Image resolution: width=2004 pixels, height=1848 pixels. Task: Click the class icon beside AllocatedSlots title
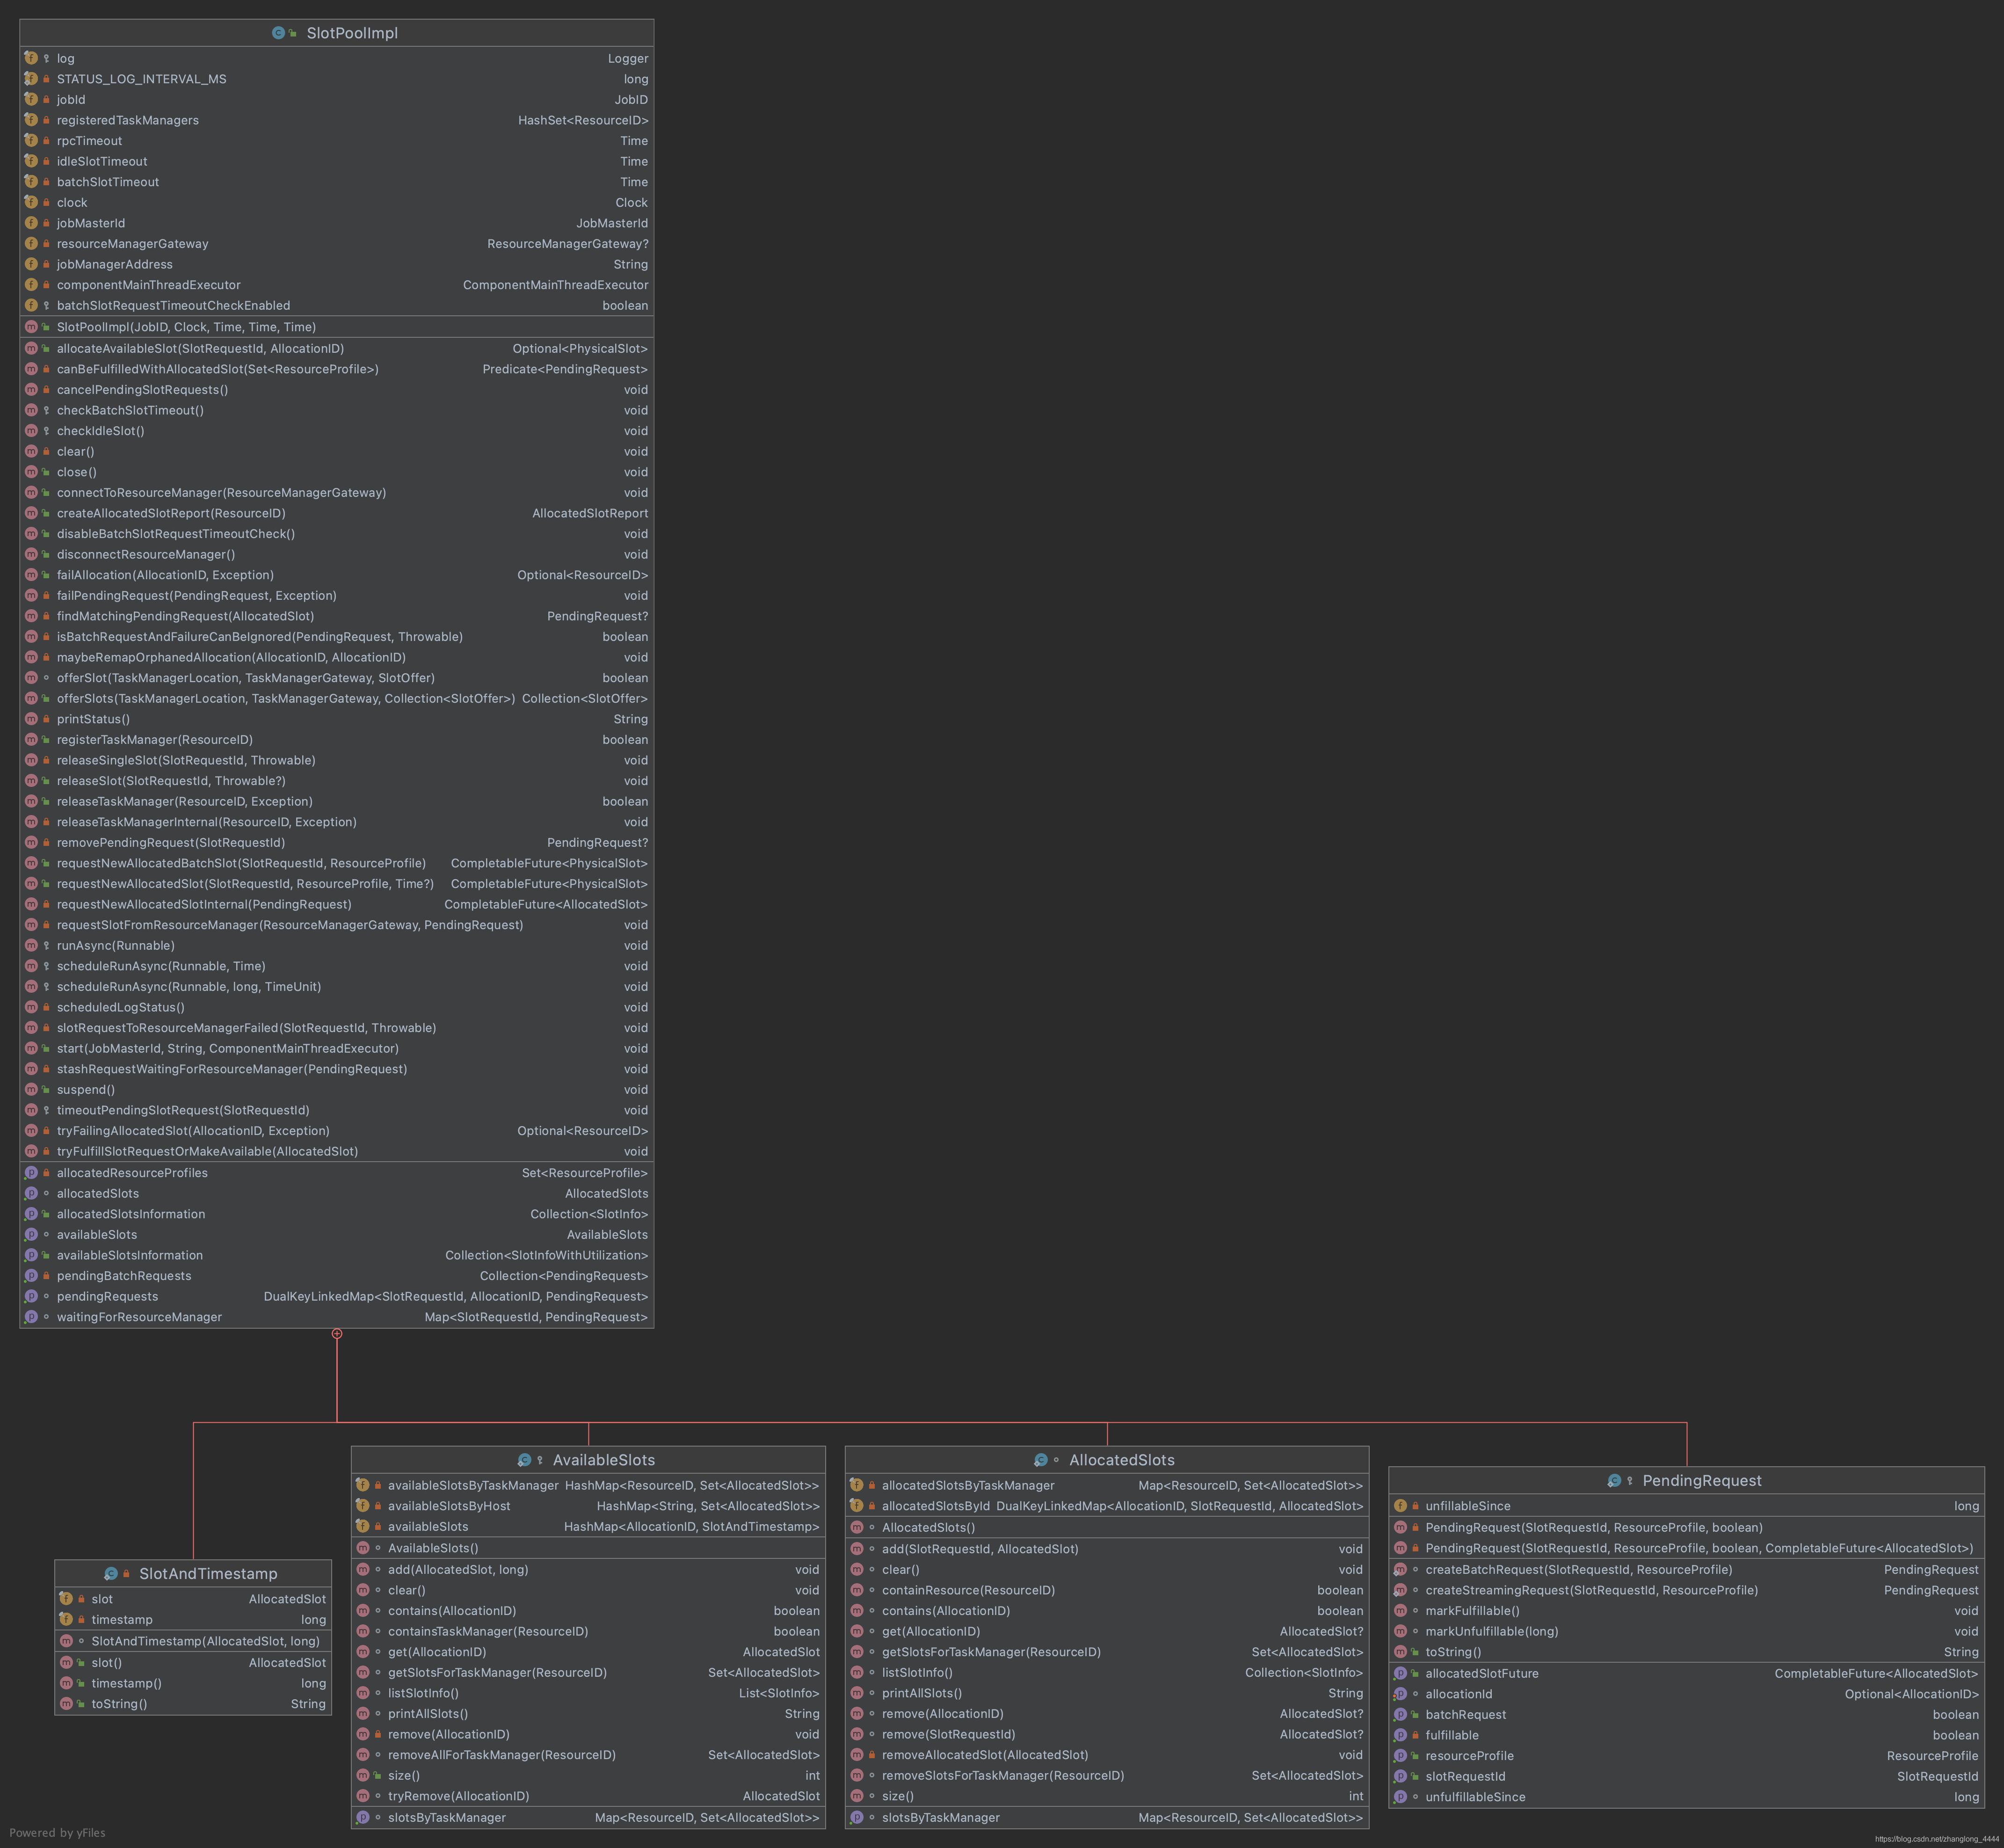click(x=1040, y=1460)
